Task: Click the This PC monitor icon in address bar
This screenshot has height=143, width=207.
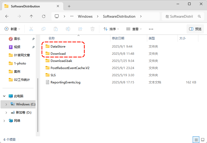Action: [x=57, y=16]
